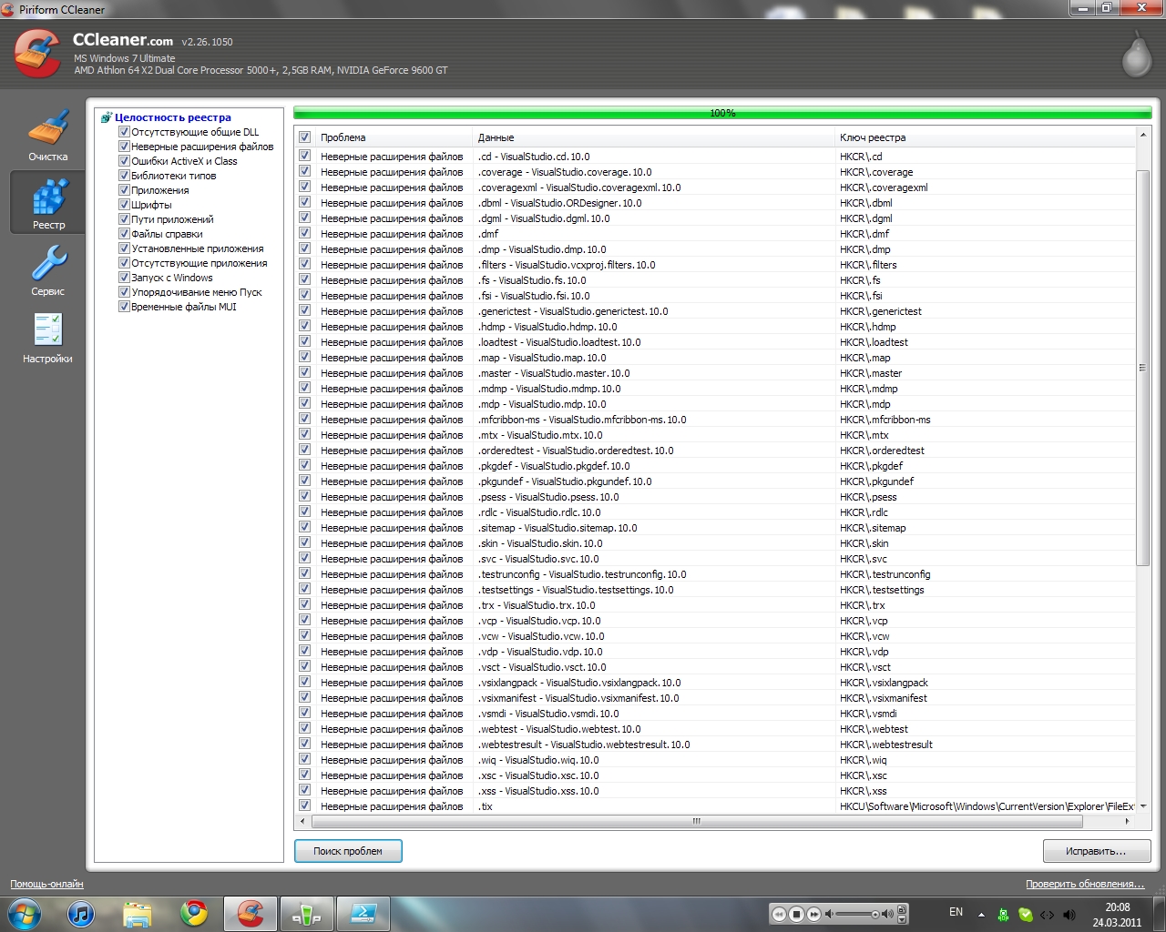
Task: Click the registry integrity tree icon
Action: tap(107, 117)
